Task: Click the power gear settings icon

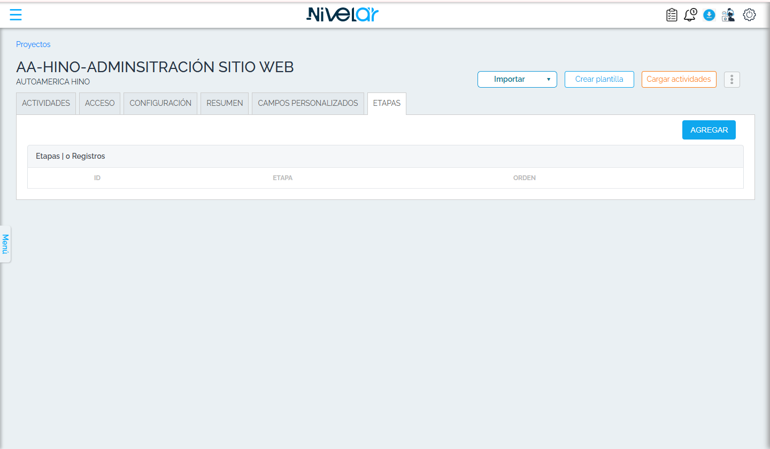Action: pos(750,15)
